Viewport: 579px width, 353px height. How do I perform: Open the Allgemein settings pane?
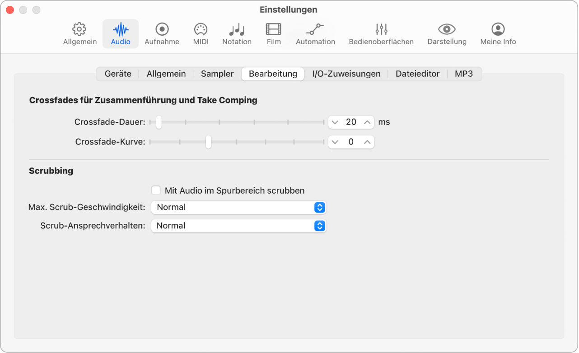(x=79, y=33)
